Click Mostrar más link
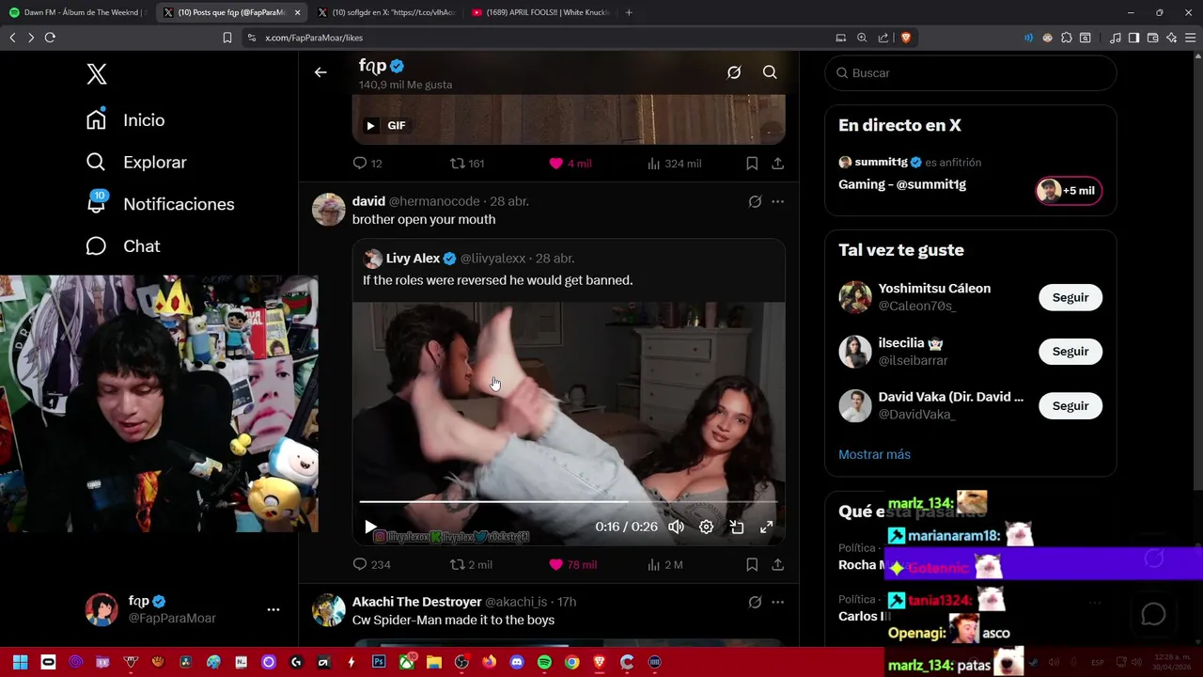This screenshot has height=677, width=1203. [874, 454]
